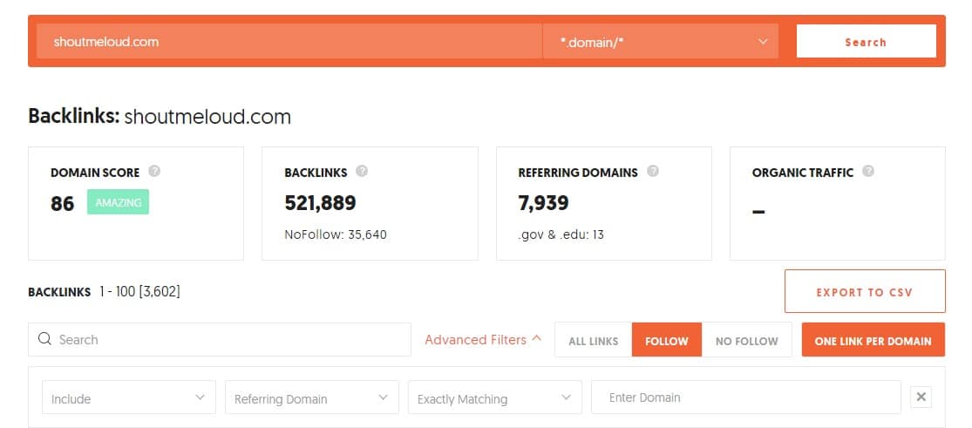Open the Referring Domain dropdown
972x428 pixels.
(312, 397)
